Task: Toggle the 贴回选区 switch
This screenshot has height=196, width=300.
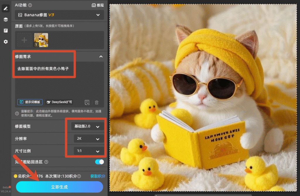Action: click(100, 162)
